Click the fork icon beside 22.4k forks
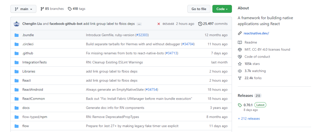 pos(240,78)
